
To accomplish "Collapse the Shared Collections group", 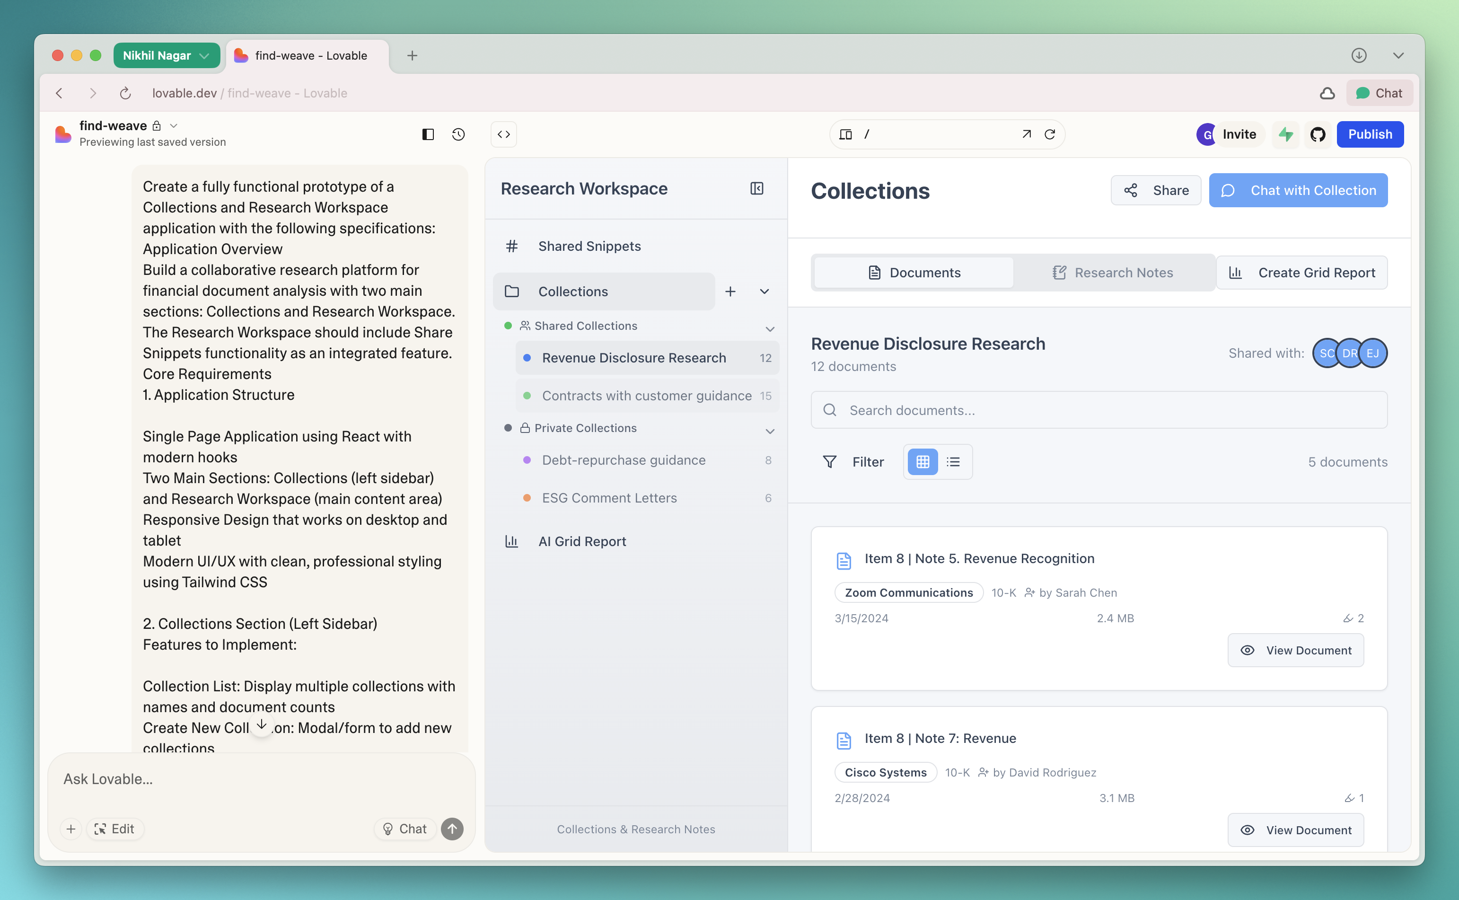I will coord(769,328).
